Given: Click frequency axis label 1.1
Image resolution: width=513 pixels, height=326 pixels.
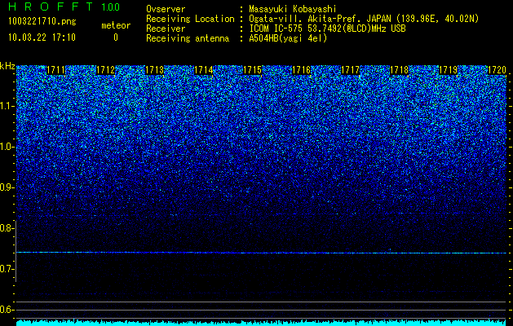Looking at the screenshot, I should [x=7, y=106].
